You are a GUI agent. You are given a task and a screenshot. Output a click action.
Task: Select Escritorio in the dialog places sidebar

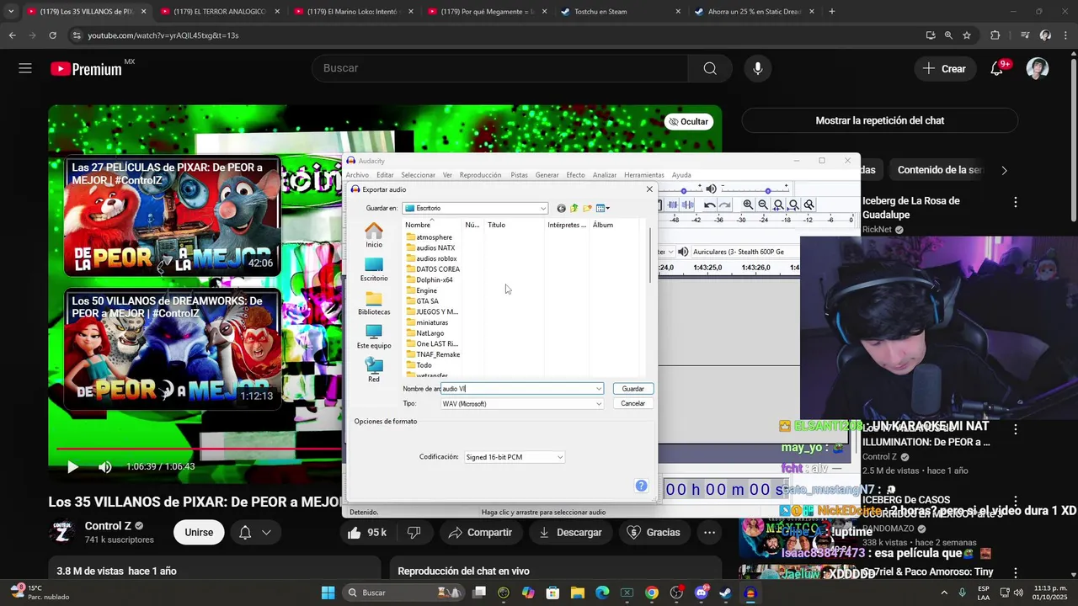pyautogui.click(x=374, y=269)
